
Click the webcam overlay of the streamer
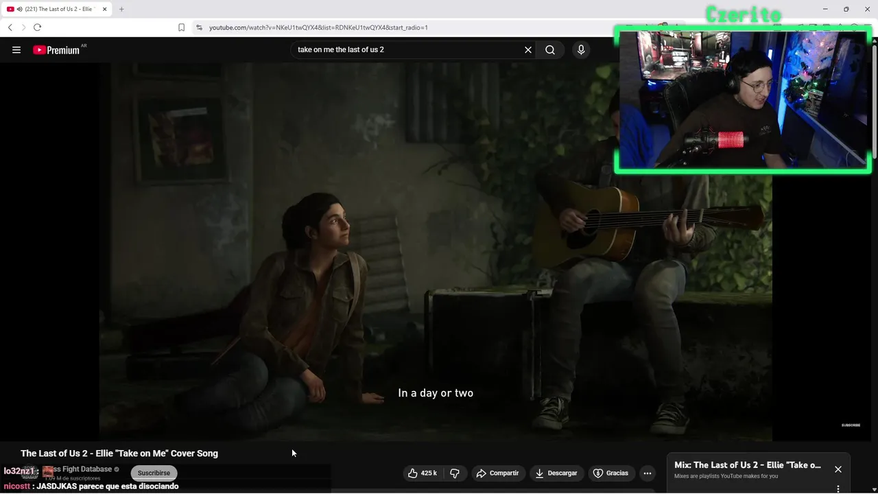point(743,99)
